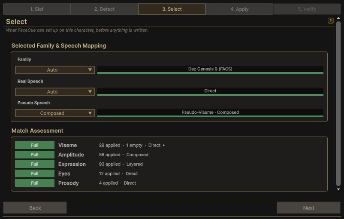
Task: Open the Pseudo Speech Composed dropdown
Action: coord(55,113)
